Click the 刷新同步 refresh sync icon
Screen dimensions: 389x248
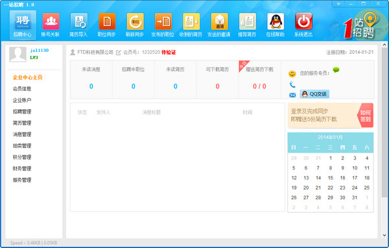tap(135, 21)
